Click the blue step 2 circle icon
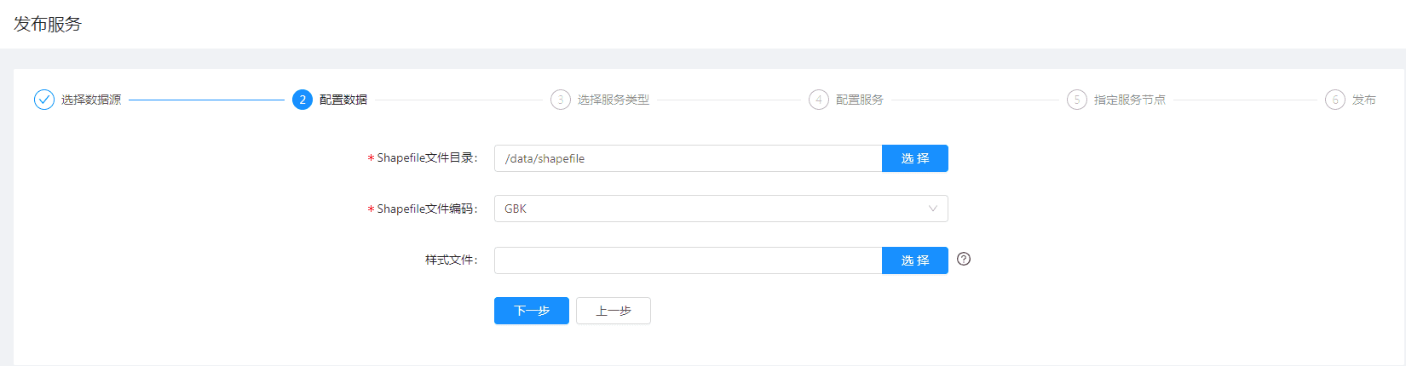The image size is (1406, 366). coord(303,100)
